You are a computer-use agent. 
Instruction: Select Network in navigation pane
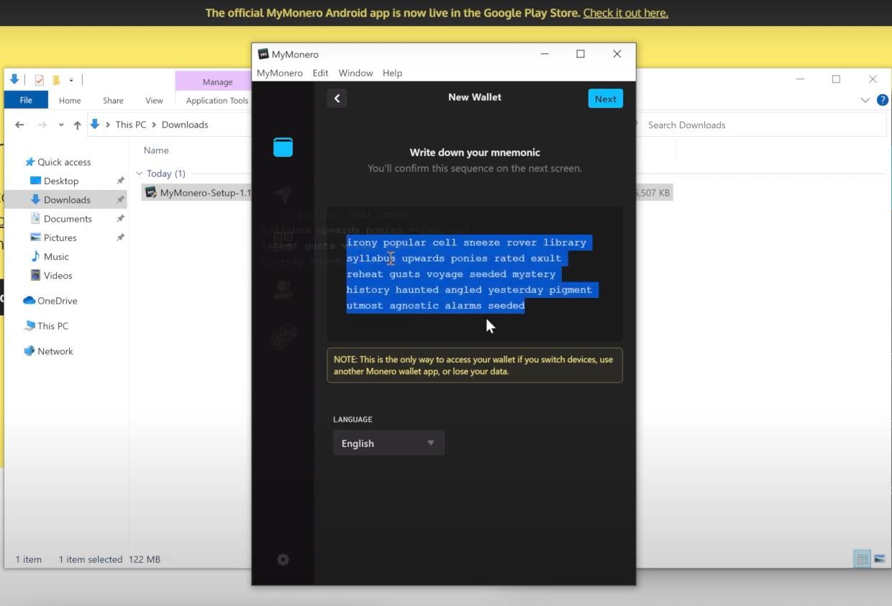pos(55,351)
